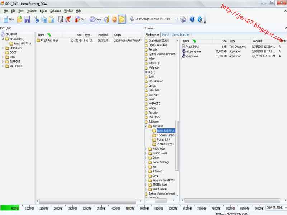Sort compilation list by Size column

(x=73, y=35)
